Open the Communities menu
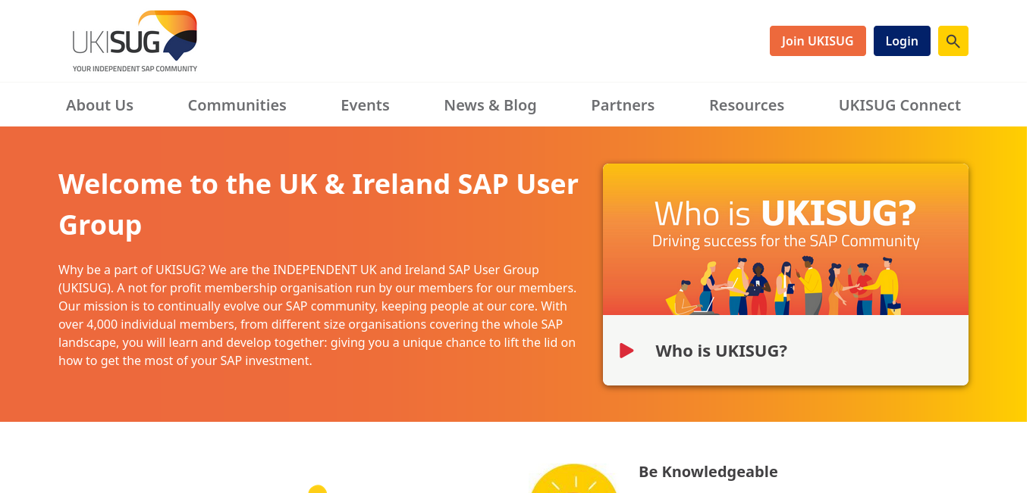Image resolution: width=1036 pixels, height=493 pixels. pyautogui.click(x=237, y=105)
